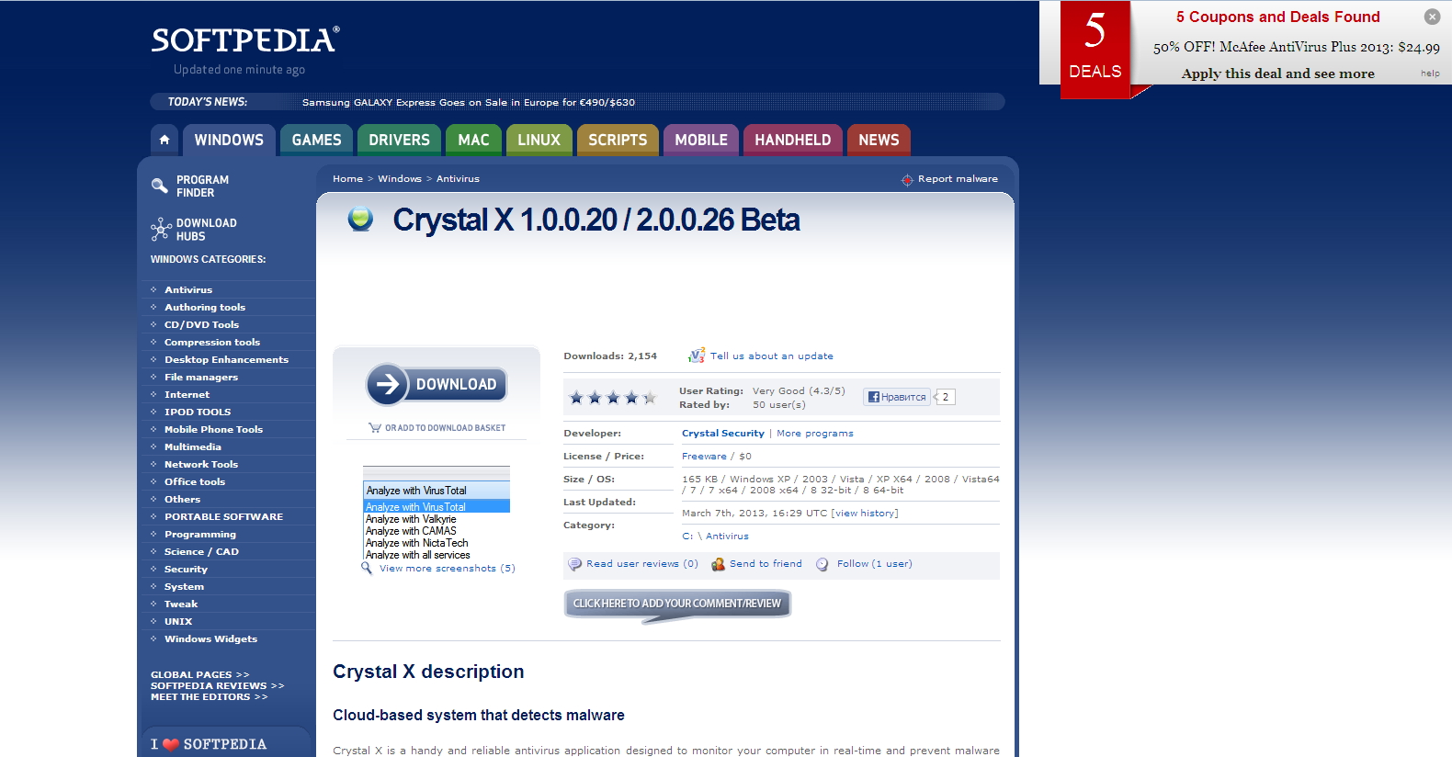The image size is (1452, 757).
Task: Select Analyze with NictaTech option
Action: click(417, 543)
